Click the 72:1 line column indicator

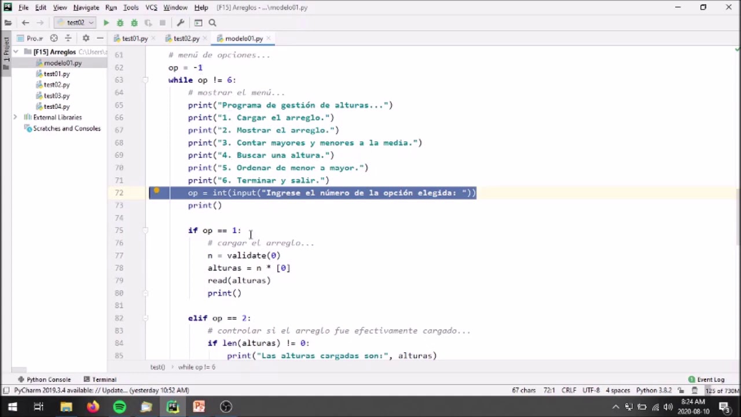(549, 390)
